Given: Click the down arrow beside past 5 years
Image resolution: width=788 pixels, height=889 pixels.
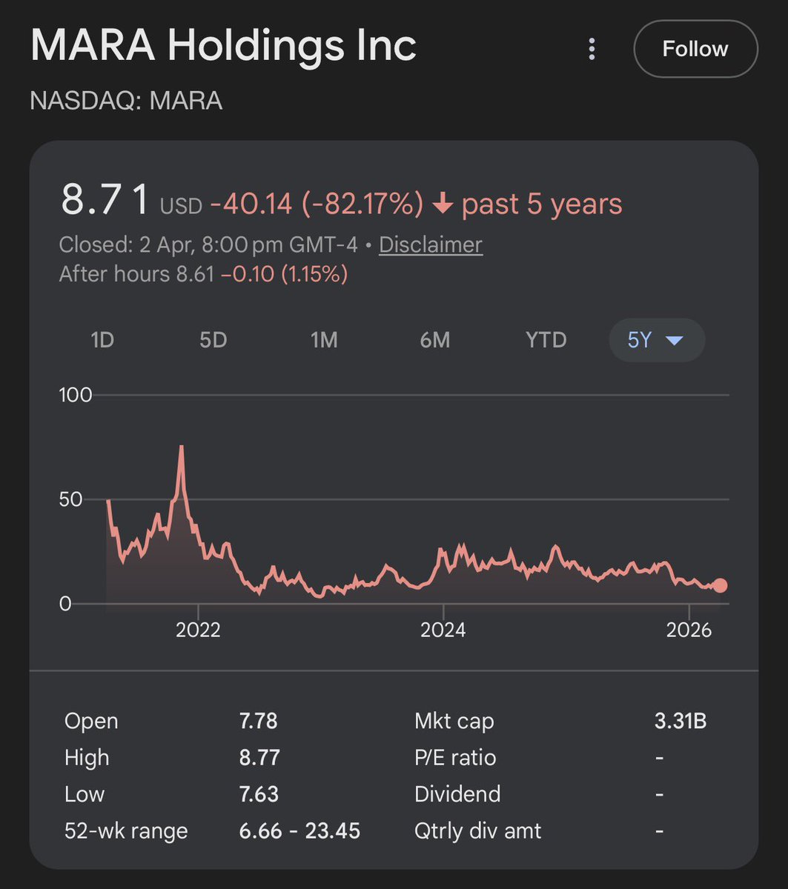Looking at the screenshot, I should point(443,205).
